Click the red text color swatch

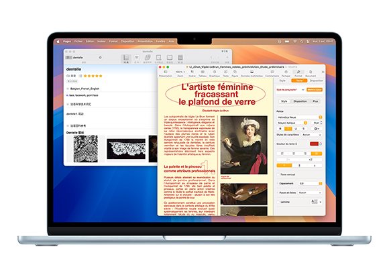(314, 144)
